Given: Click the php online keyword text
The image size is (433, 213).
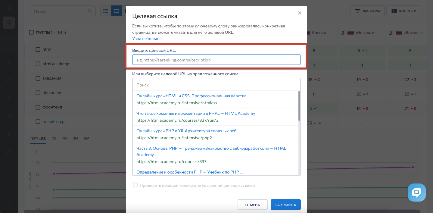Looking at the screenshot, I should click(x=52, y=92).
